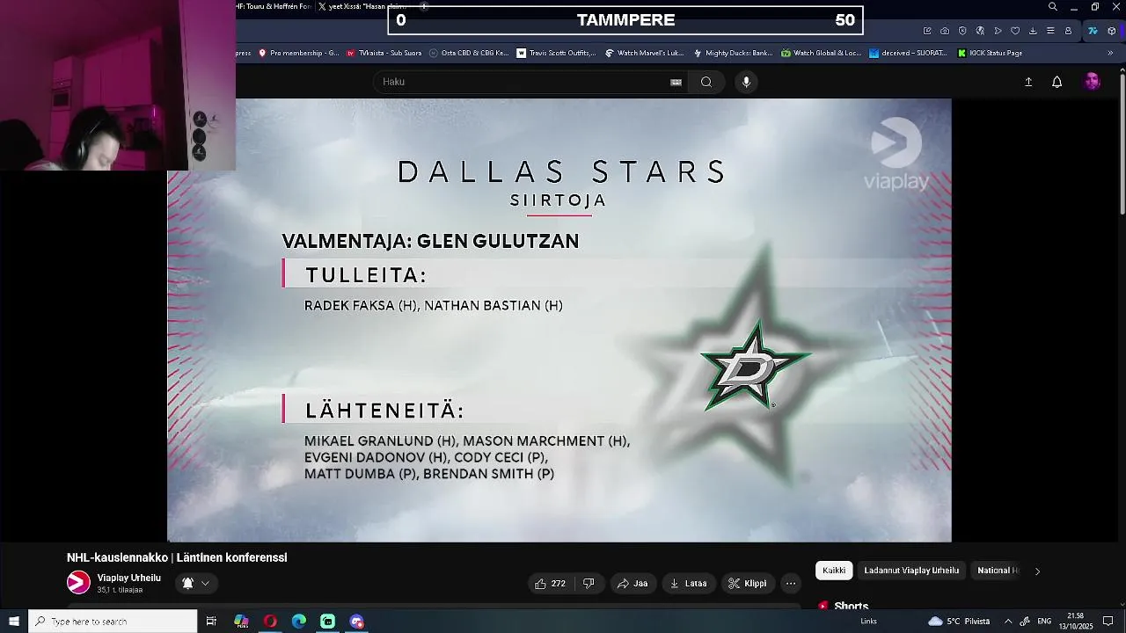Open Opera GX from the taskbar
1126x633 pixels.
click(x=270, y=622)
